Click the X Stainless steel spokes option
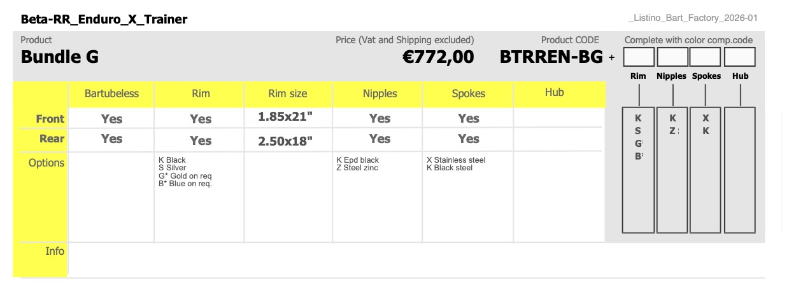The image size is (789, 300). (x=456, y=160)
